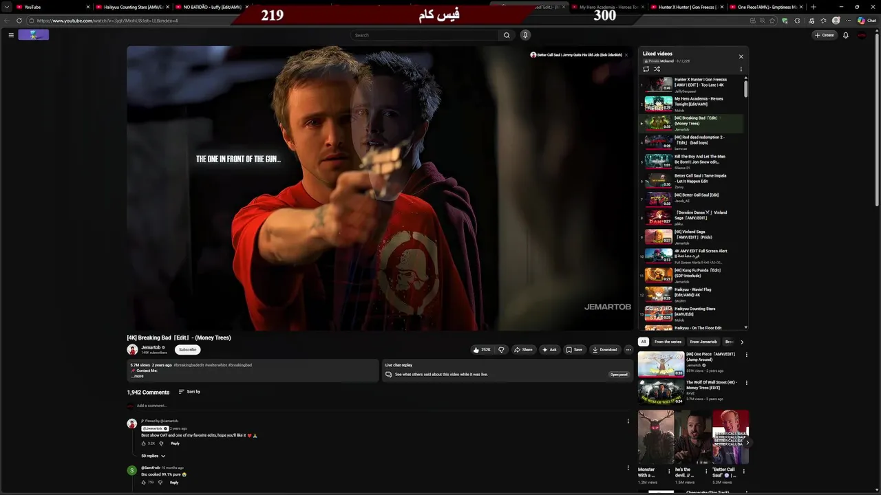Expand 50 replies on pinned comment
This screenshot has width=881, height=495.
[x=153, y=456]
